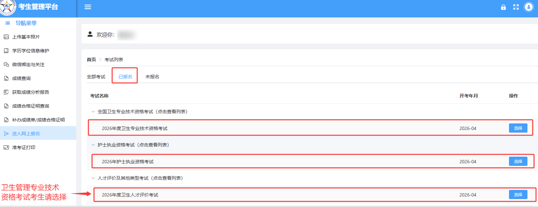The width and height of the screenshot is (538, 207).
Task: Click the lock screen icon
Action: (503, 7)
